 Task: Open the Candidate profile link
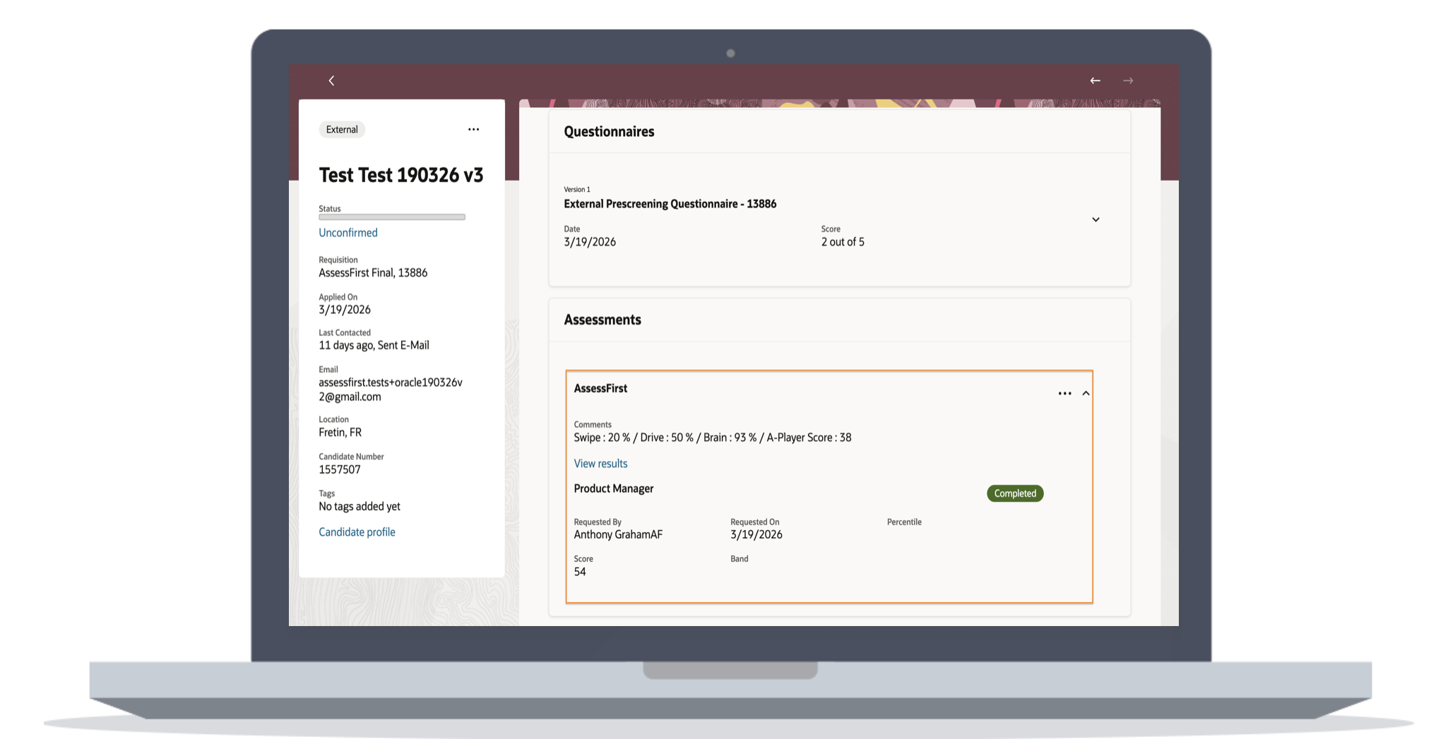click(357, 532)
